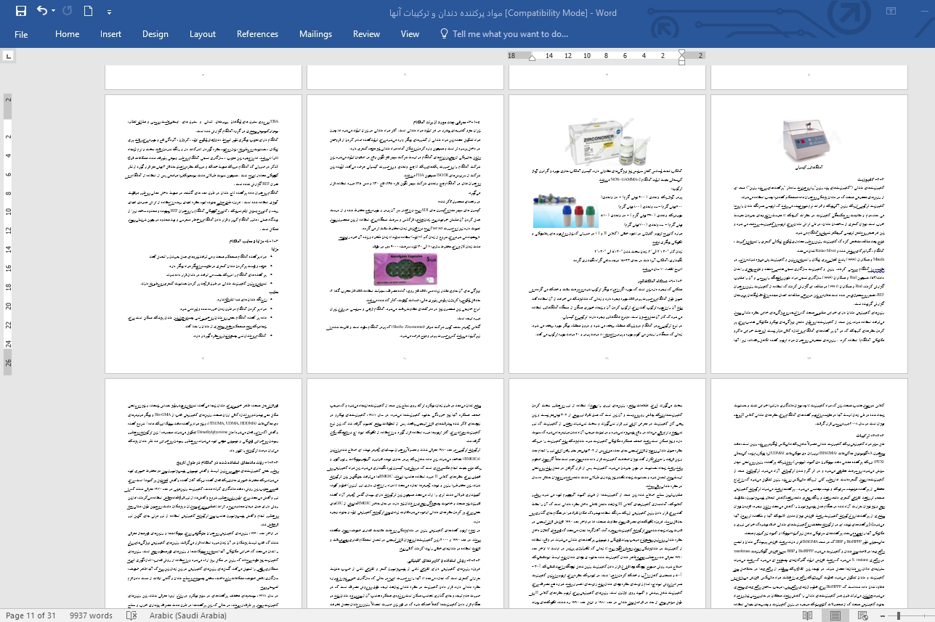This screenshot has width=935, height=622.
Task: Switch to the References tab
Action: (x=257, y=34)
